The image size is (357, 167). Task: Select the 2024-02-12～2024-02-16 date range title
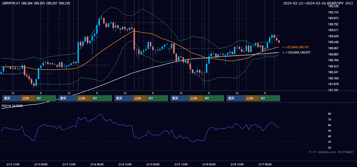[318, 3]
